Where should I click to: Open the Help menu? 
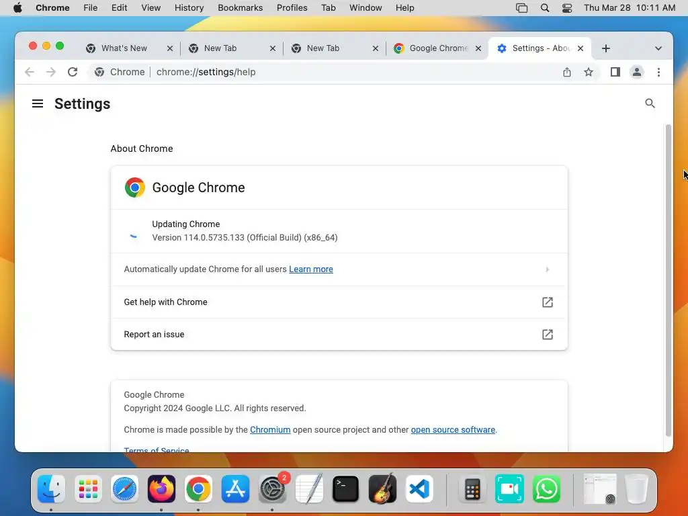404,8
